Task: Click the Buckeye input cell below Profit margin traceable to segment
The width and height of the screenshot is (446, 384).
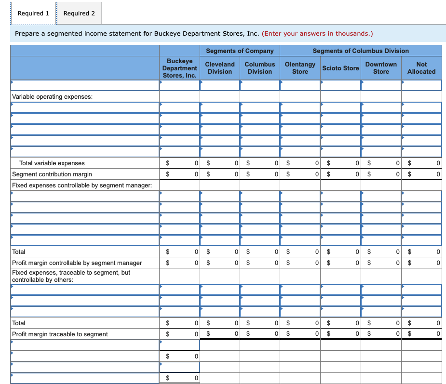Action: [x=179, y=345]
